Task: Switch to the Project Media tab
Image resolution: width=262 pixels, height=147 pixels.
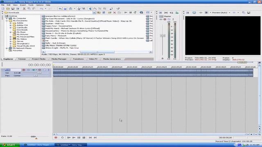Action: (x=38, y=59)
